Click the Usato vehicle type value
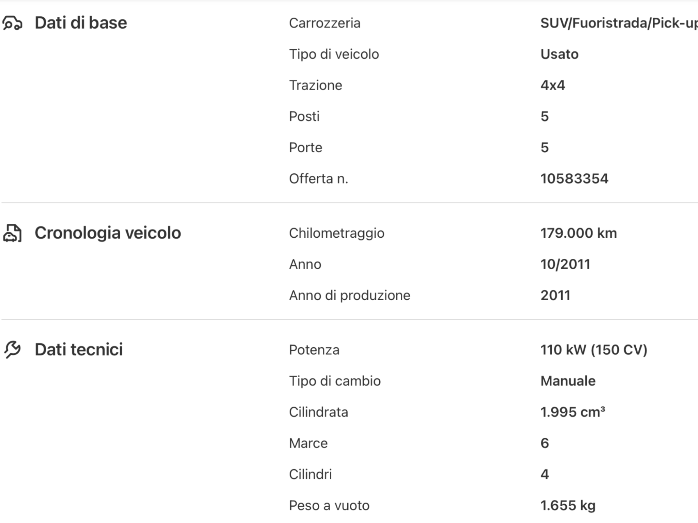This screenshot has width=698, height=523. pos(559,54)
